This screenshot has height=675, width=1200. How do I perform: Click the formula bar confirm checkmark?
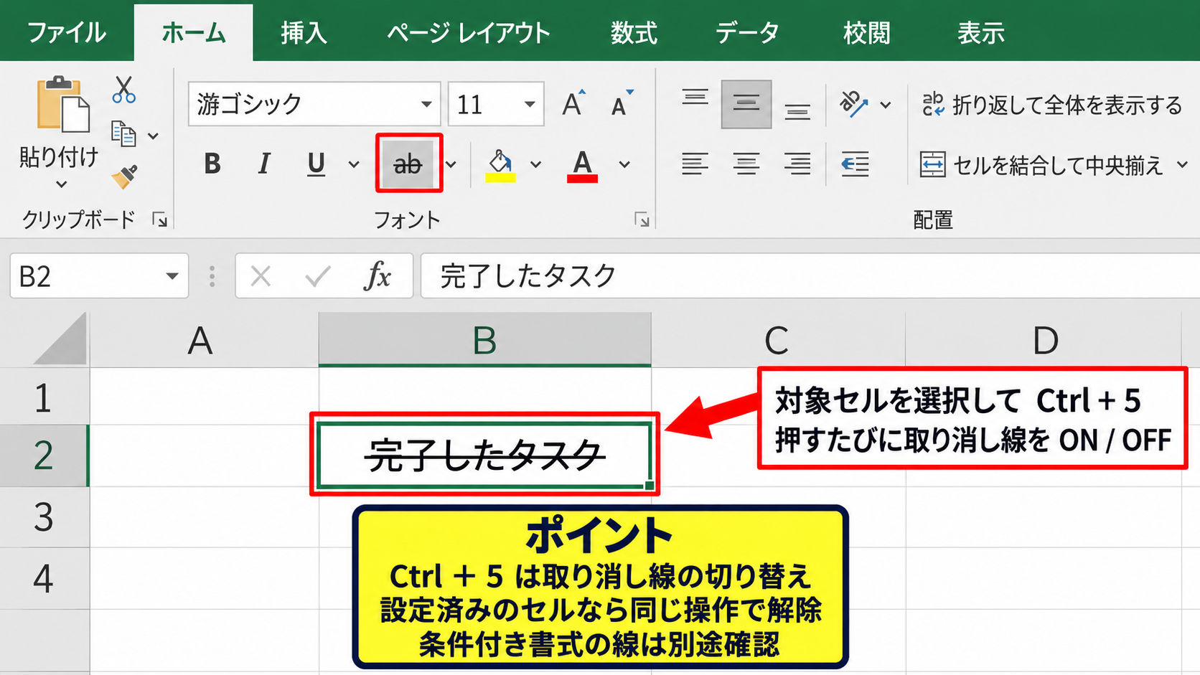pyautogui.click(x=318, y=275)
